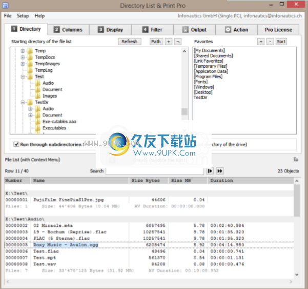Expand the TempImages folder node
Image resolution: width=308 pixels, height=289 pixels.
click(x=23, y=64)
